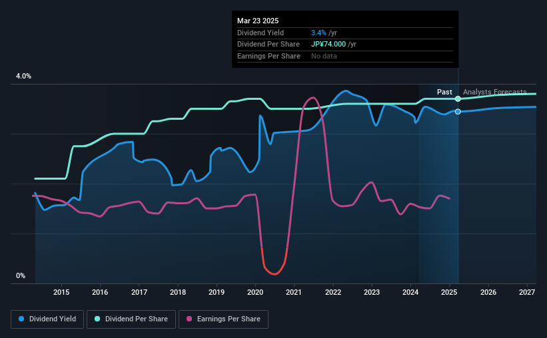Click the pink Earnings Per Share legend dot
This screenshot has width=547, height=338.
pyautogui.click(x=189, y=319)
